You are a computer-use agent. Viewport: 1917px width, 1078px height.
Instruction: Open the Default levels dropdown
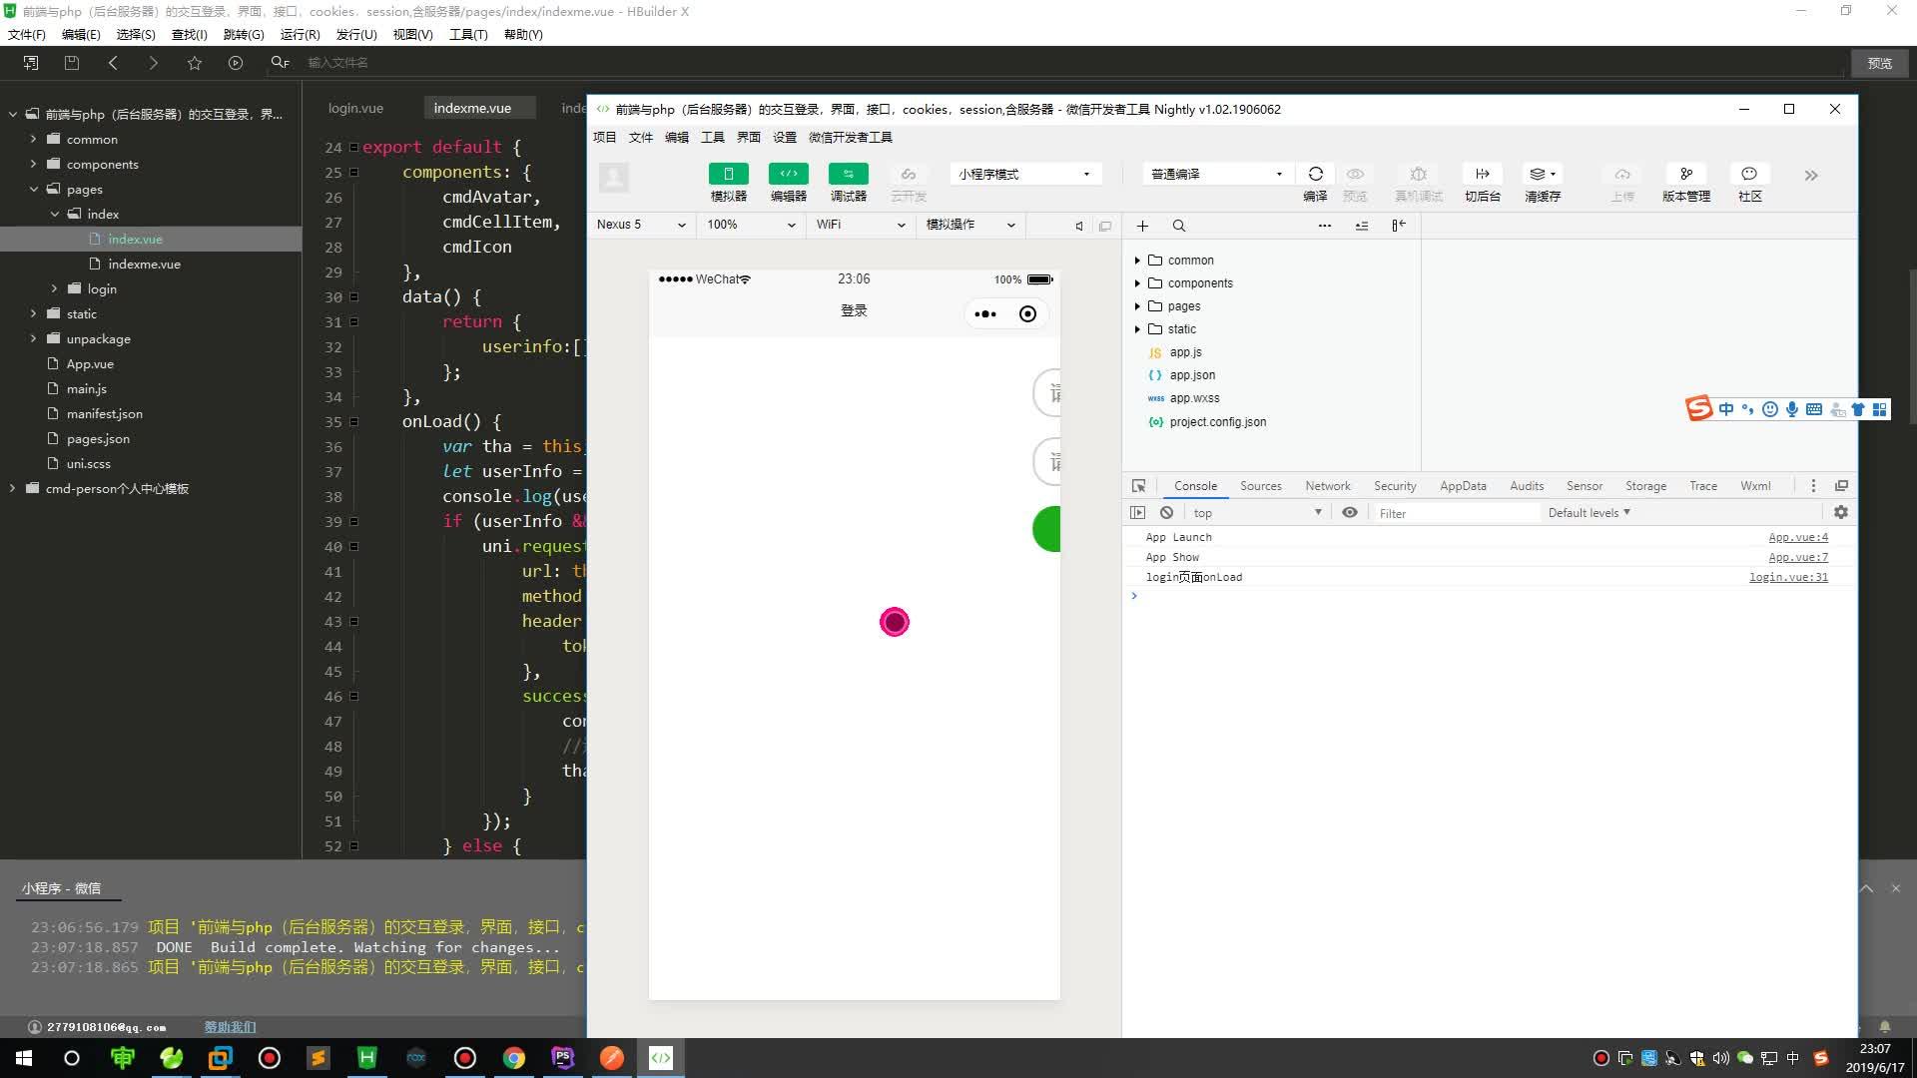click(x=1589, y=512)
